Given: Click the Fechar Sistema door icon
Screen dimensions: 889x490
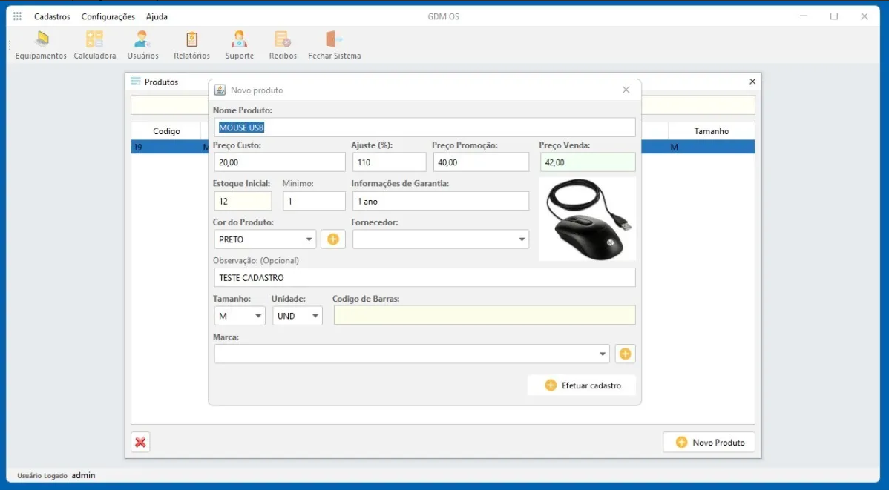Looking at the screenshot, I should 334,45.
